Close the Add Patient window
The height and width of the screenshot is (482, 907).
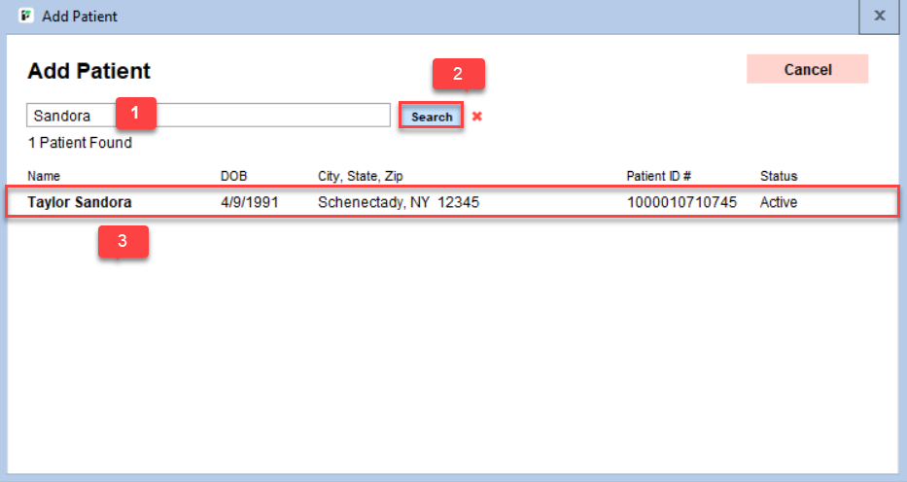tap(880, 17)
